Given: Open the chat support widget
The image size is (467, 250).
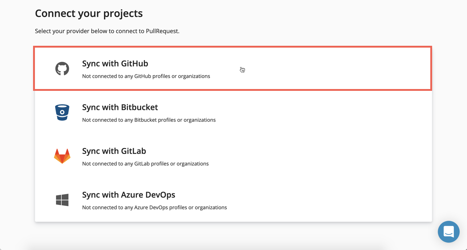Looking at the screenshot, I should tap(448, 231).
